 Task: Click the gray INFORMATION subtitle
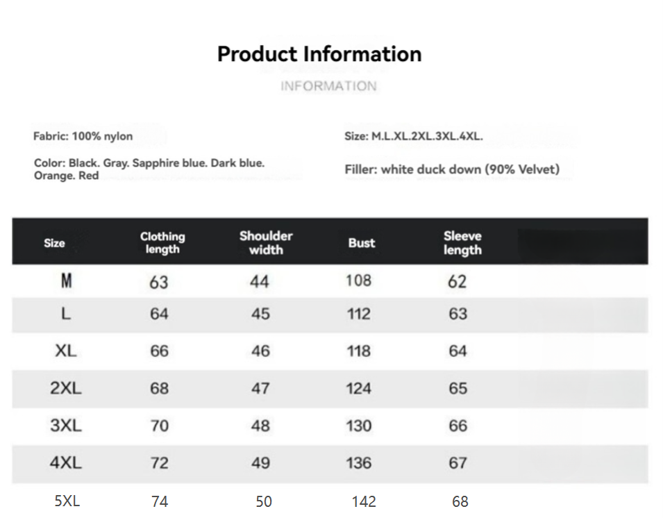328,86
